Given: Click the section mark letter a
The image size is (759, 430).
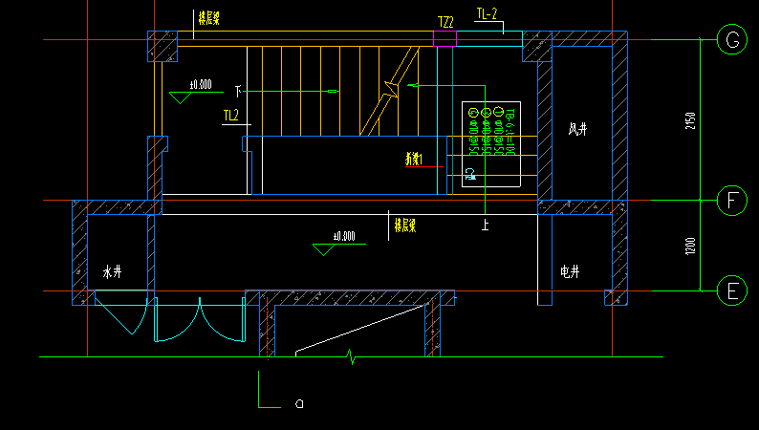Looking at the screenshot, I should pos(299,403).
